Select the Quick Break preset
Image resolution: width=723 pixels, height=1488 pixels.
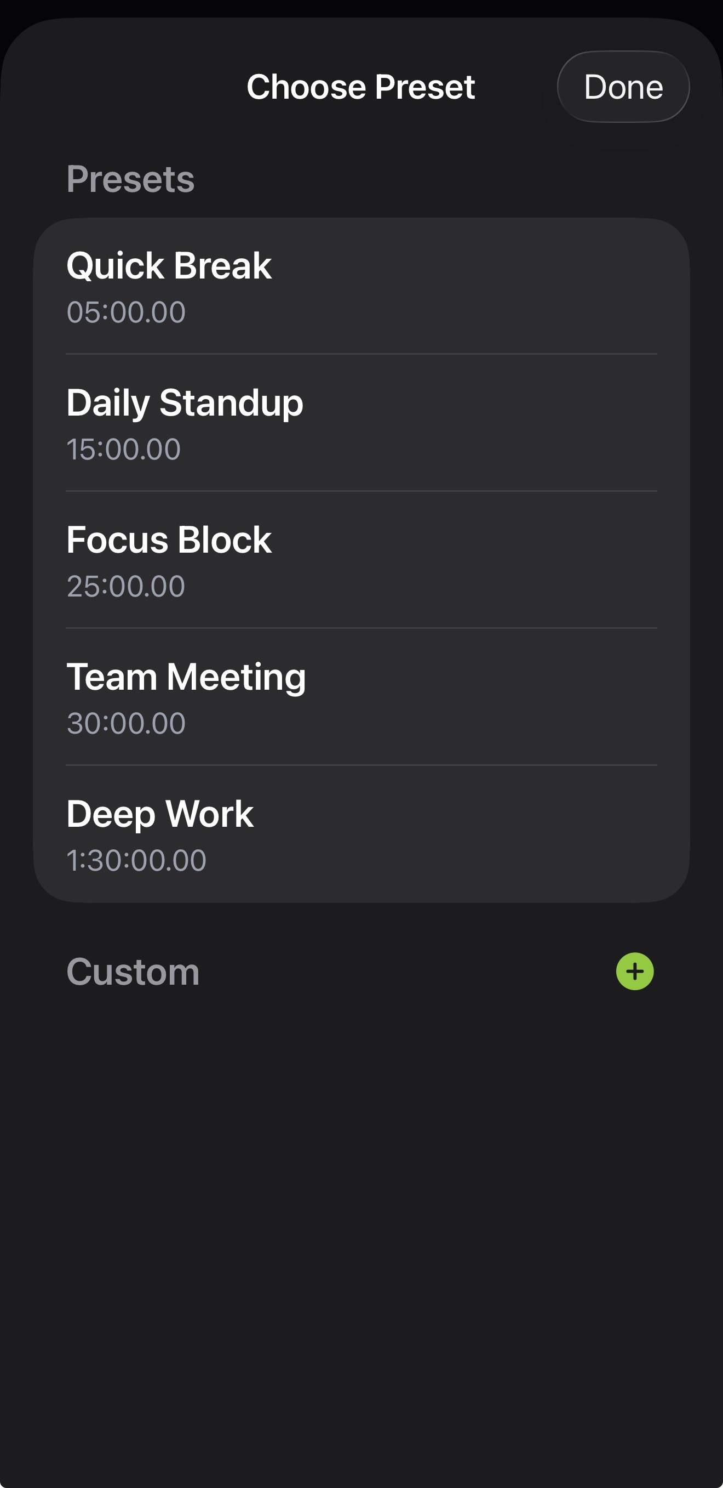point(169,266)
